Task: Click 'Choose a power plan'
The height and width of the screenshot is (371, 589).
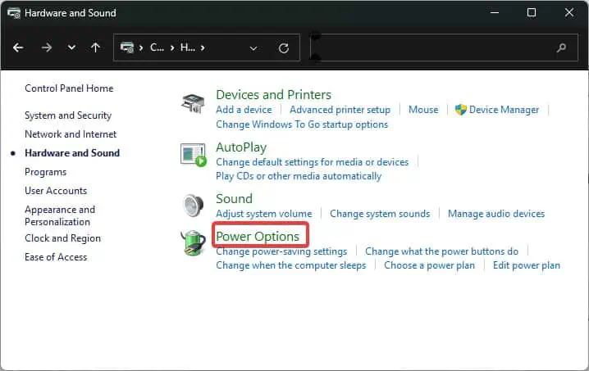Action: click(x=429, y=265)
